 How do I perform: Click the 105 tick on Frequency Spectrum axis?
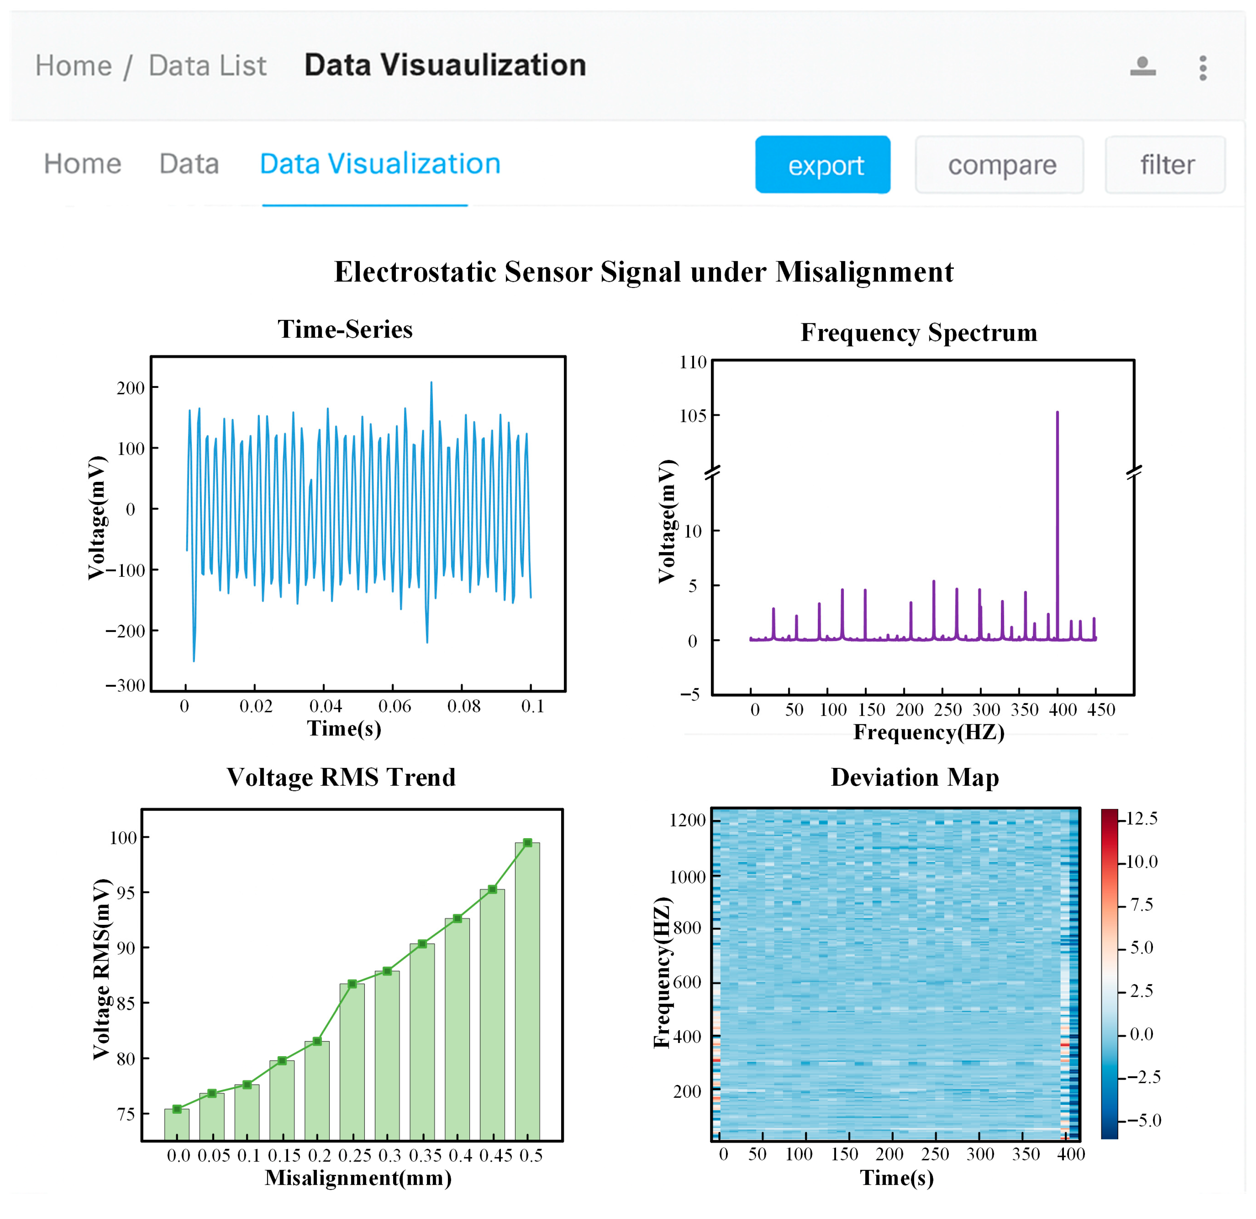coord(693,416)
